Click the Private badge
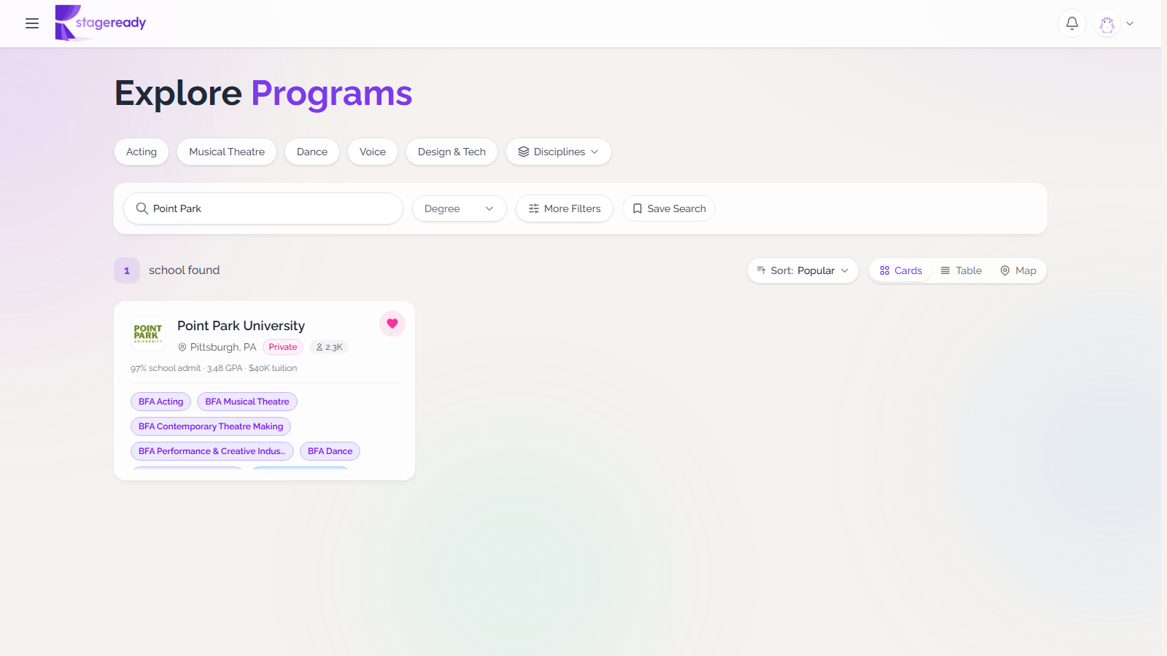This screenshot has width=1167, height=656. [x=283, y=347]
